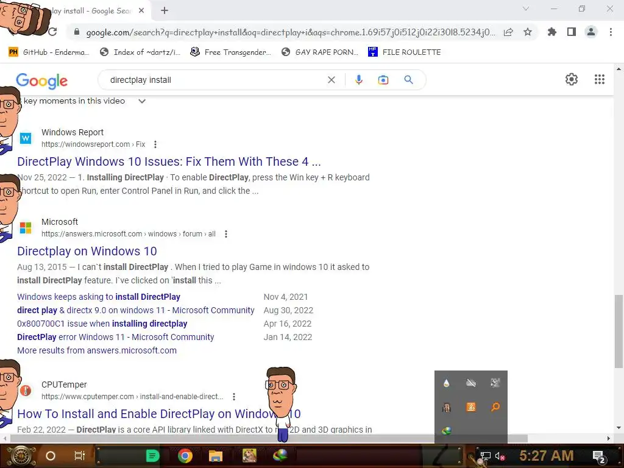Click the vertical scrollbar up arrow
This screenshot has height=468, width=624.
point(618,69)
